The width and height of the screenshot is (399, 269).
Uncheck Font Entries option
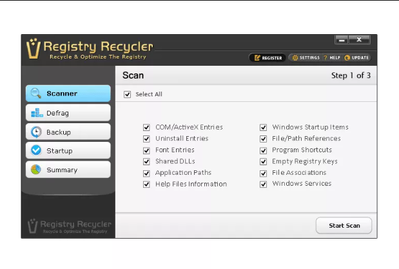(146, 150)
